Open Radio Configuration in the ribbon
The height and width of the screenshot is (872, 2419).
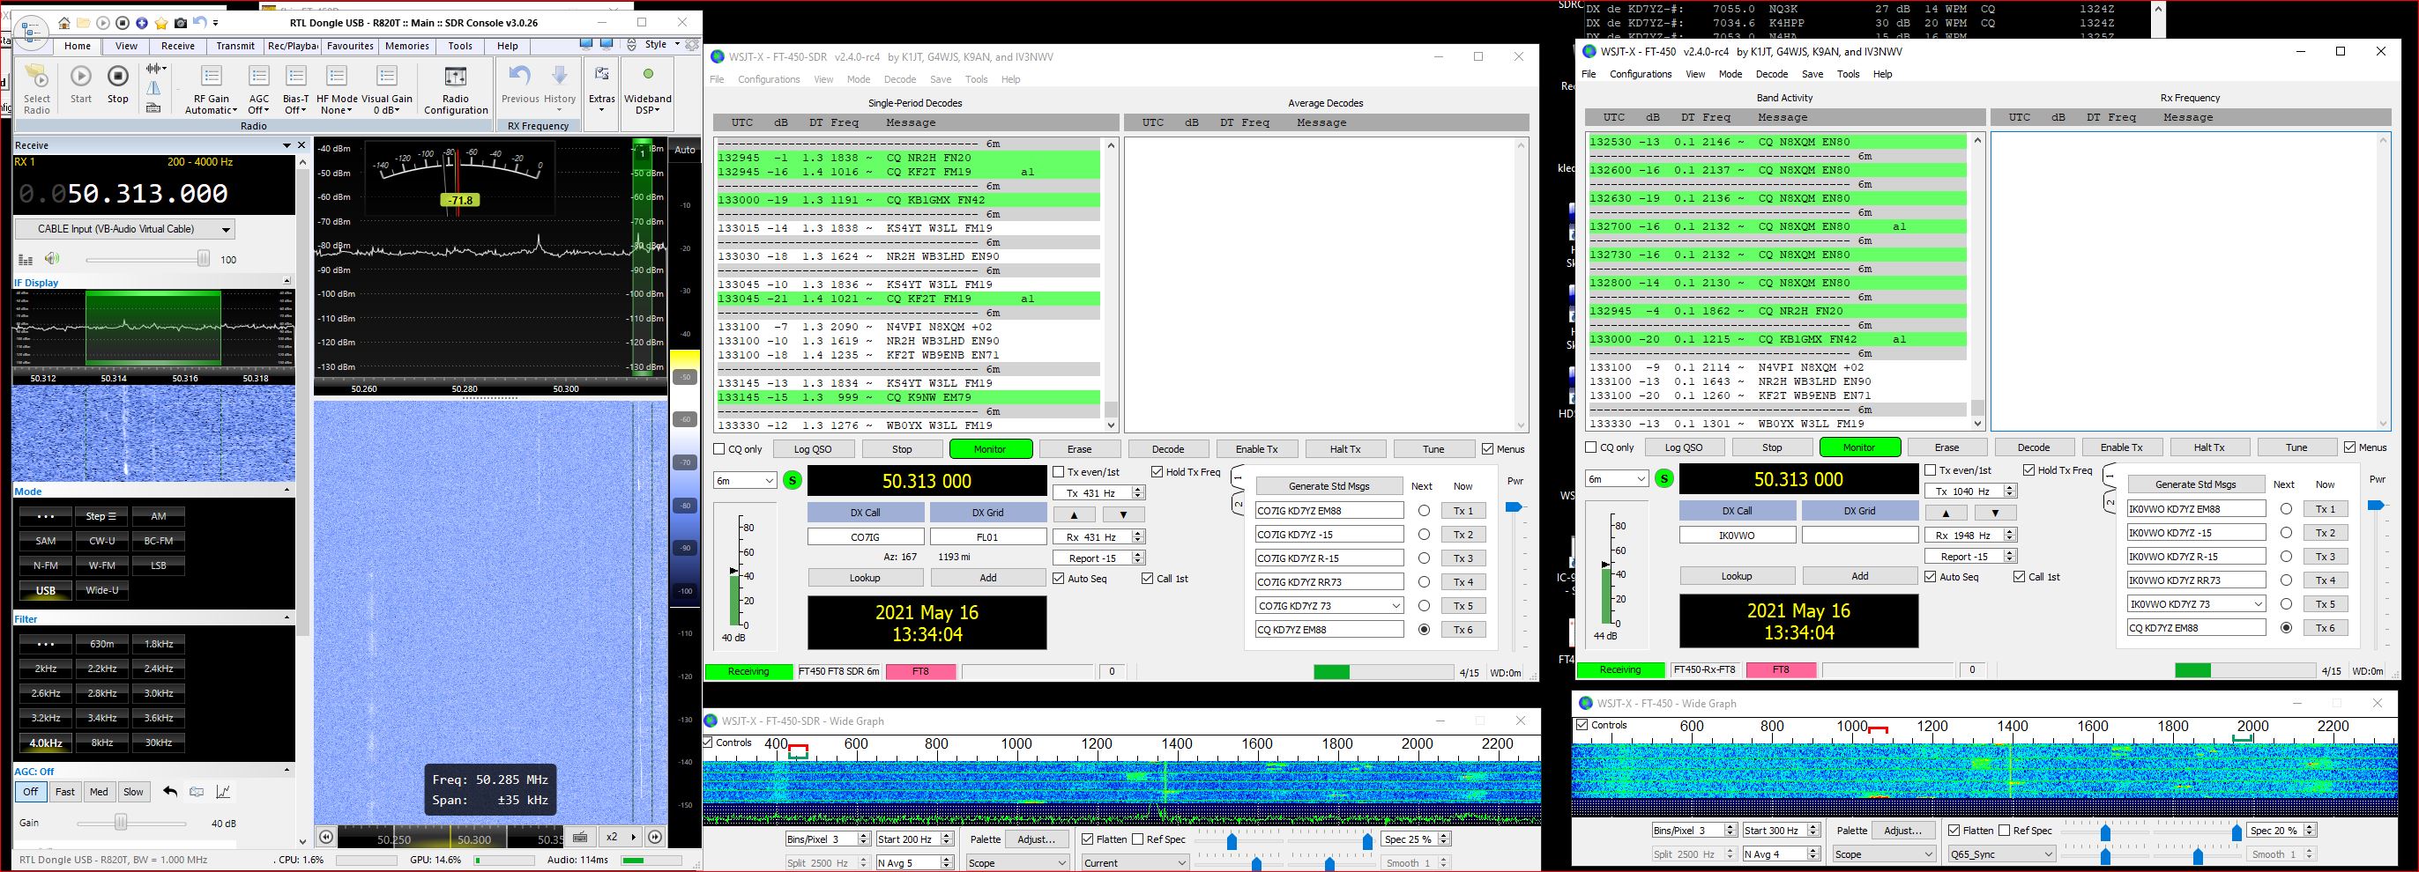click(x=456, y=90)
